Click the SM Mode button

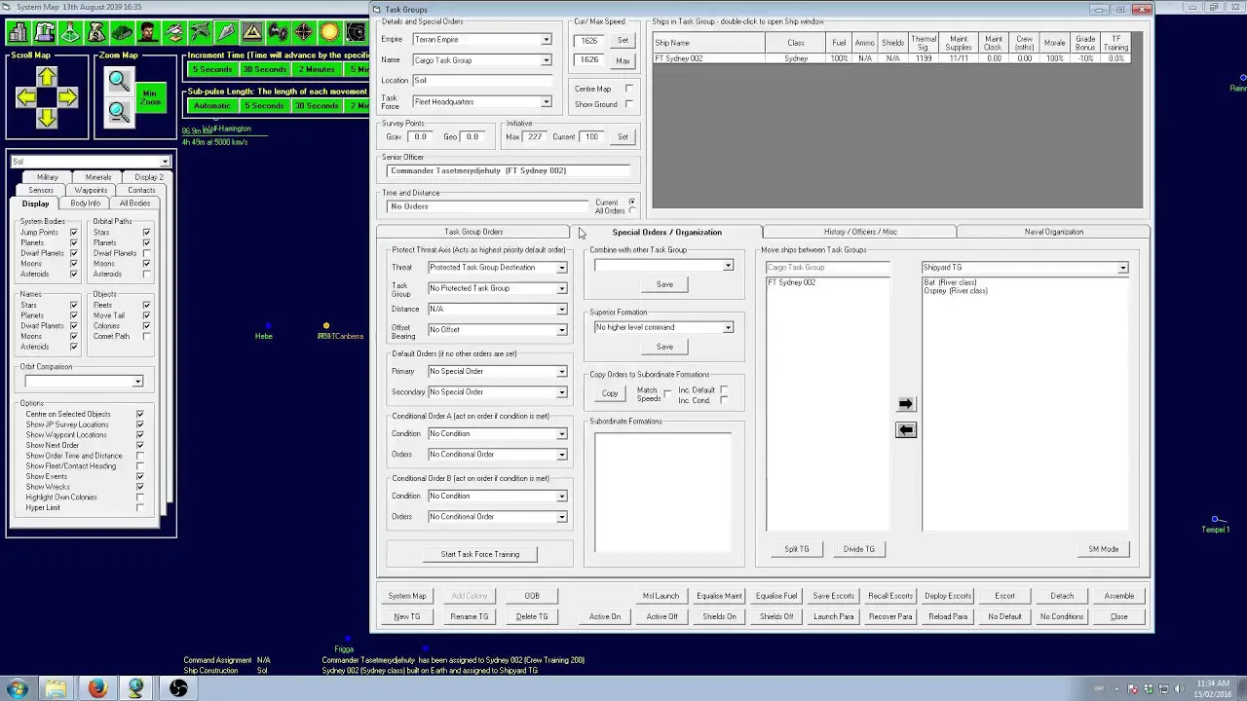(x=1103, y=549)
